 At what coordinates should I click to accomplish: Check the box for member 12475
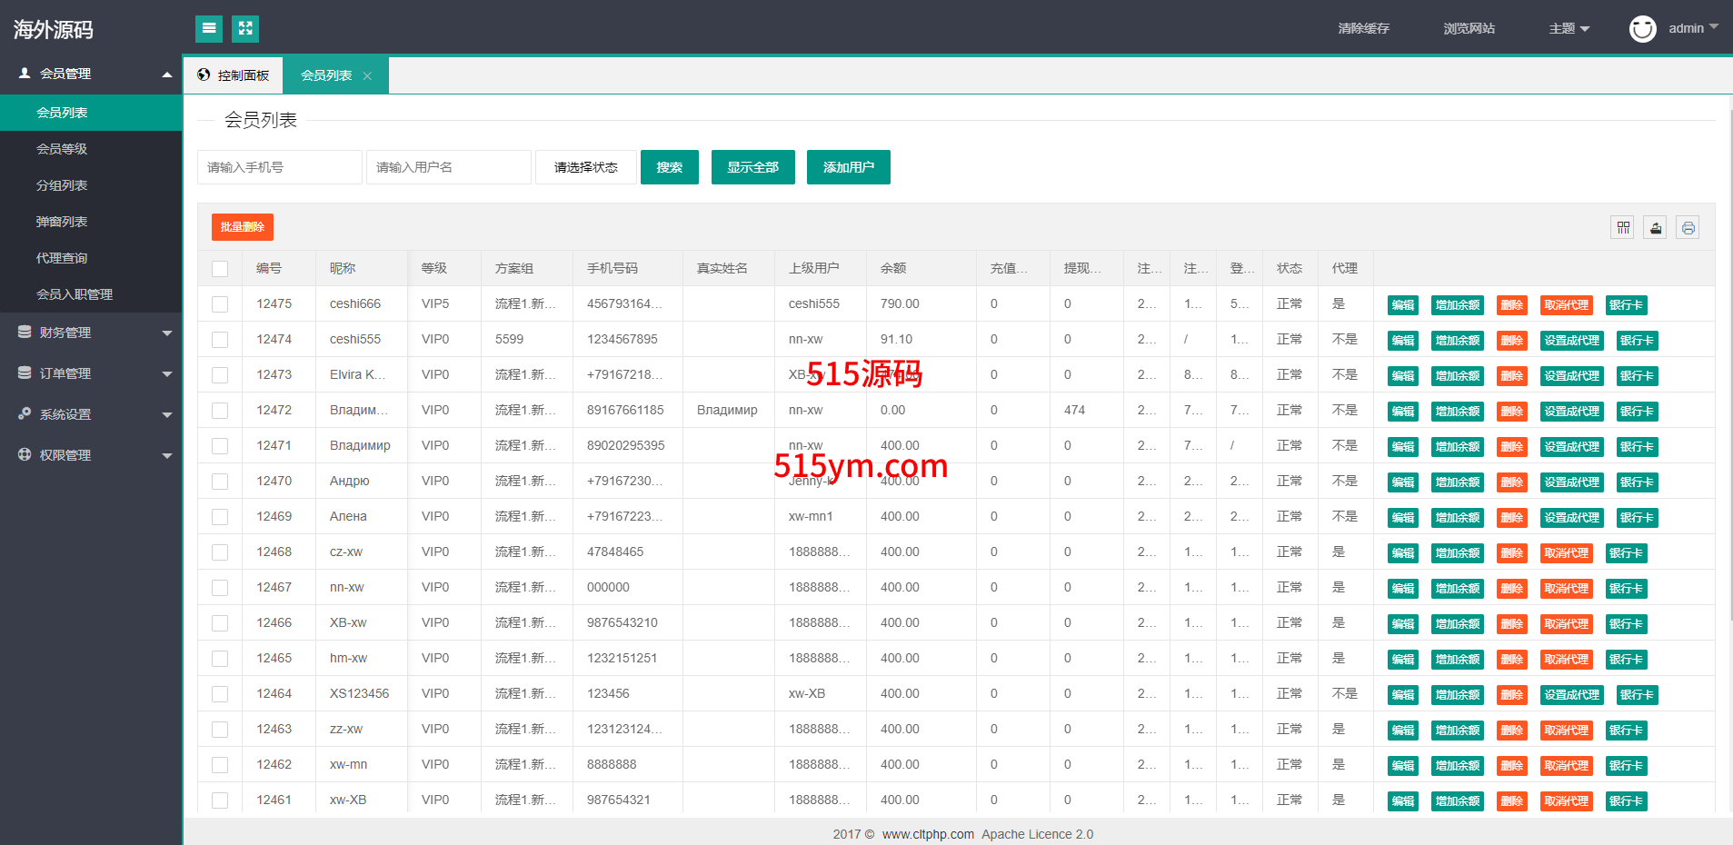coord(220,304)
